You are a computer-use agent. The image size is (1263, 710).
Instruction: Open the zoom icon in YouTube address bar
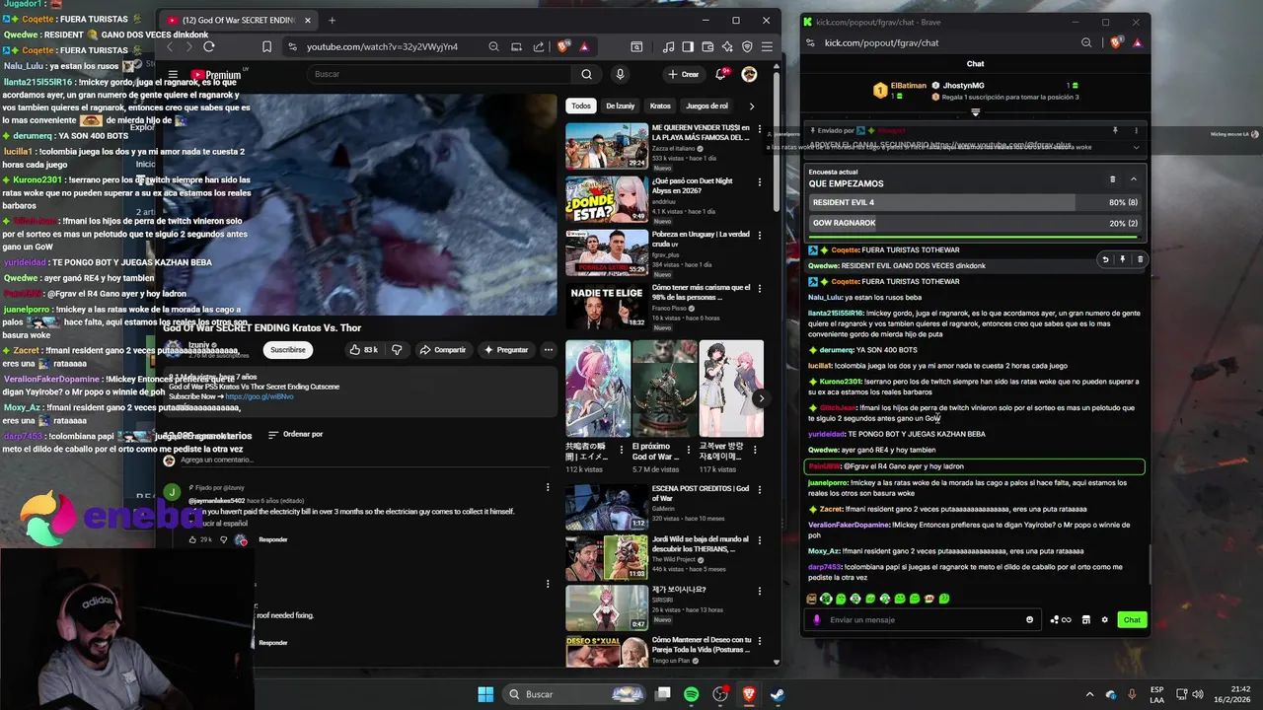coord(493,46)
